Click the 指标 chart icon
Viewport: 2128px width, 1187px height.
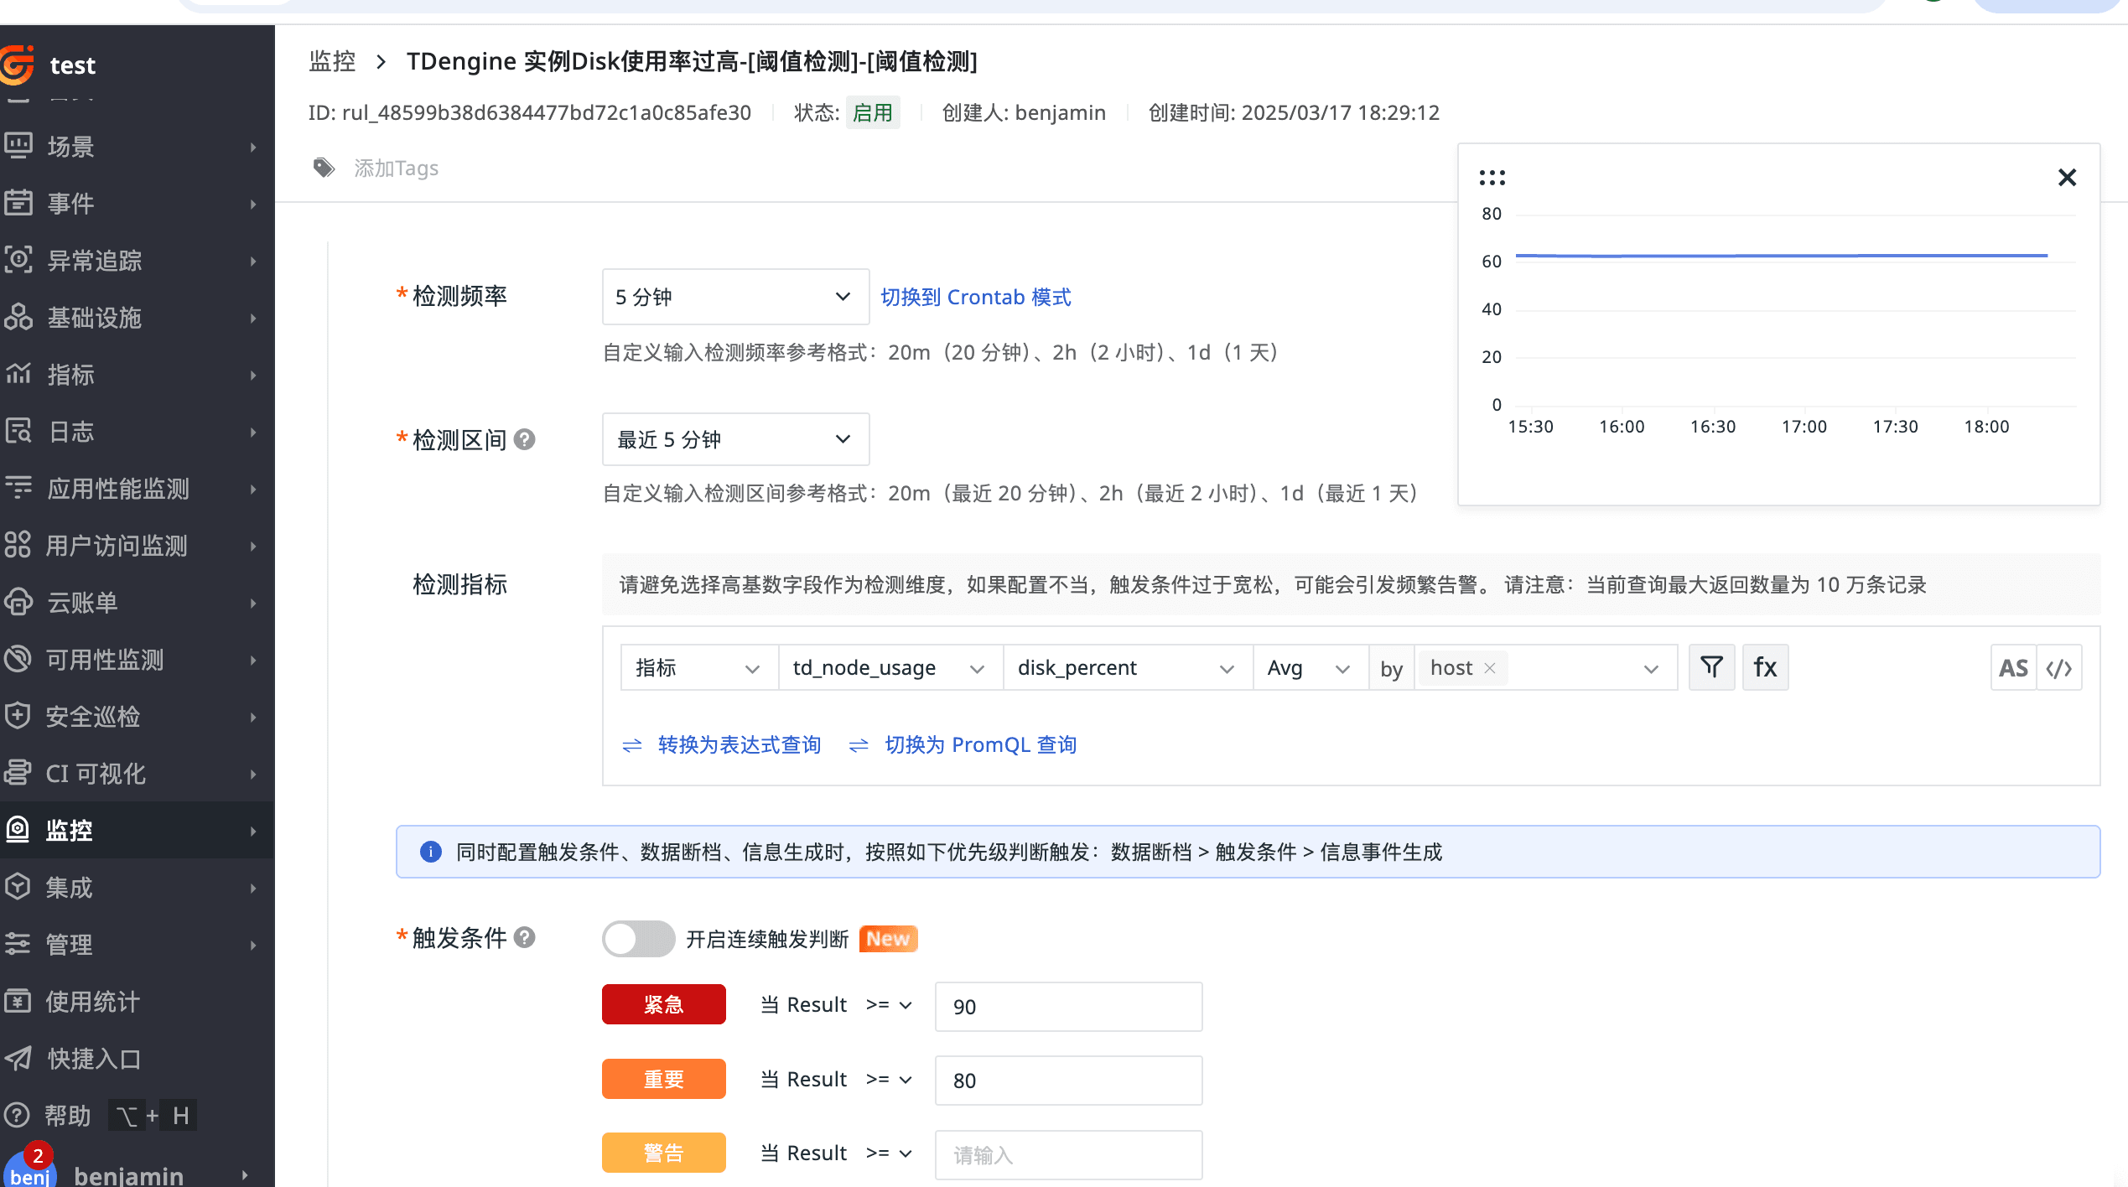tap(18, 374)
